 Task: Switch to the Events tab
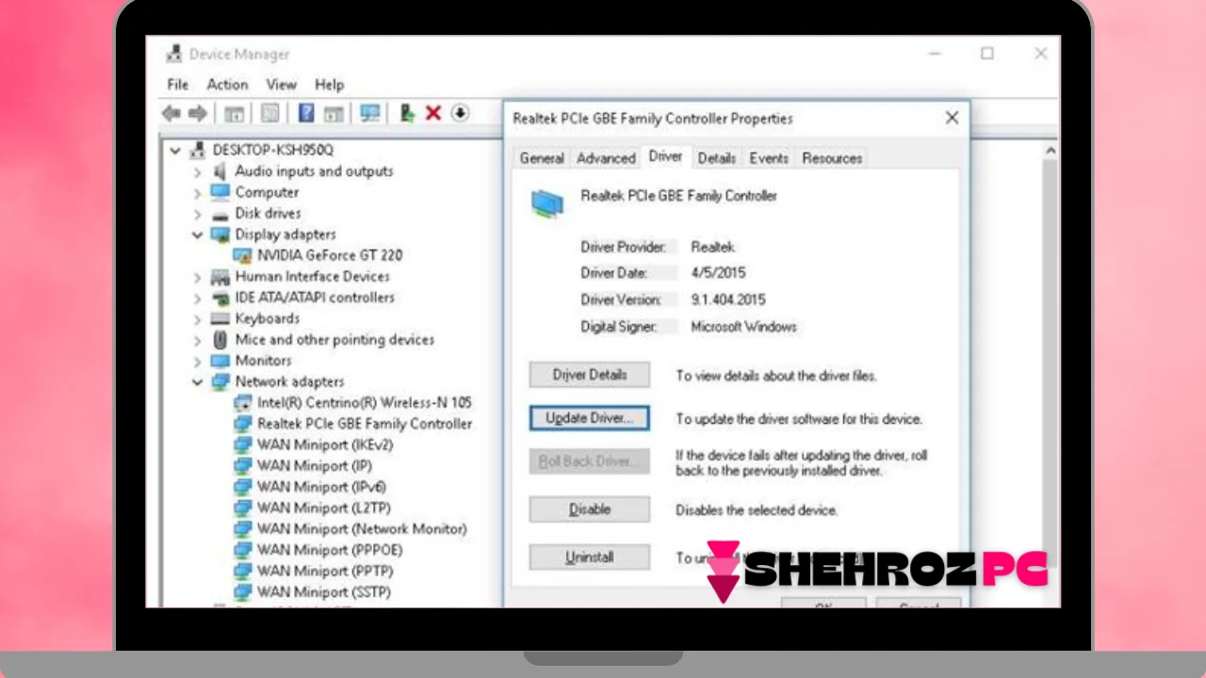(769, 158)
